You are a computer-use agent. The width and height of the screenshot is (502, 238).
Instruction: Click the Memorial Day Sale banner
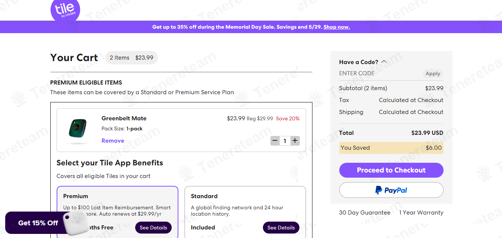(238, 27)
